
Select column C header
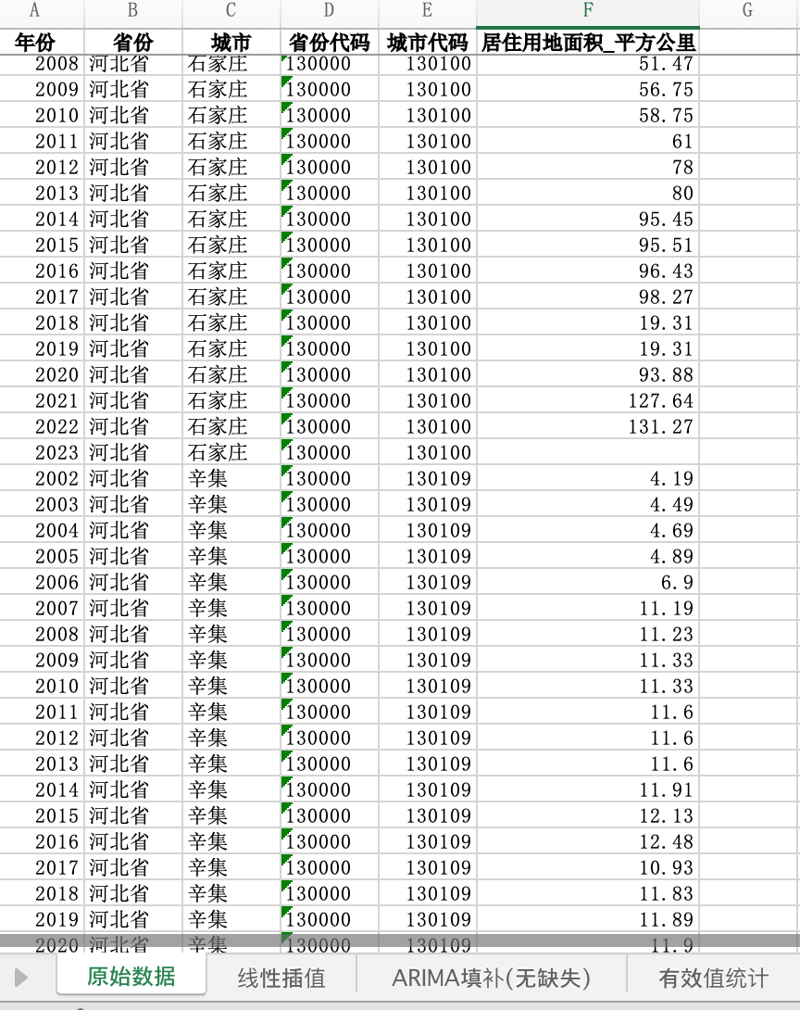(x=231, y=9)
